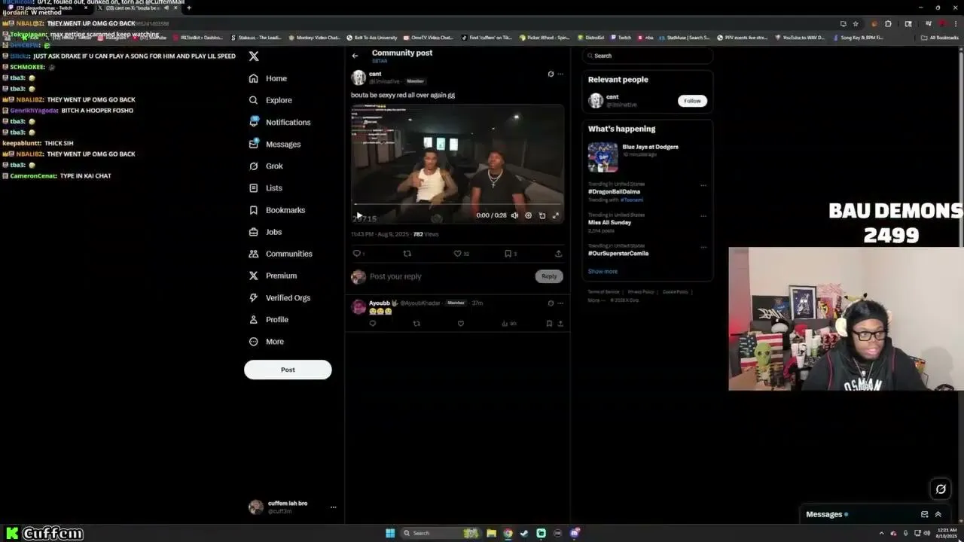Open more options on Ayoubb's reply
This screenshot has width=964, height=542.
tap(560, 303)
